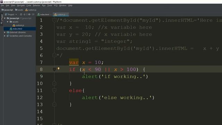The height and width of the screenshot is (125, 222).
Task: Open the Navigate menu
Action: click(21, 6)
